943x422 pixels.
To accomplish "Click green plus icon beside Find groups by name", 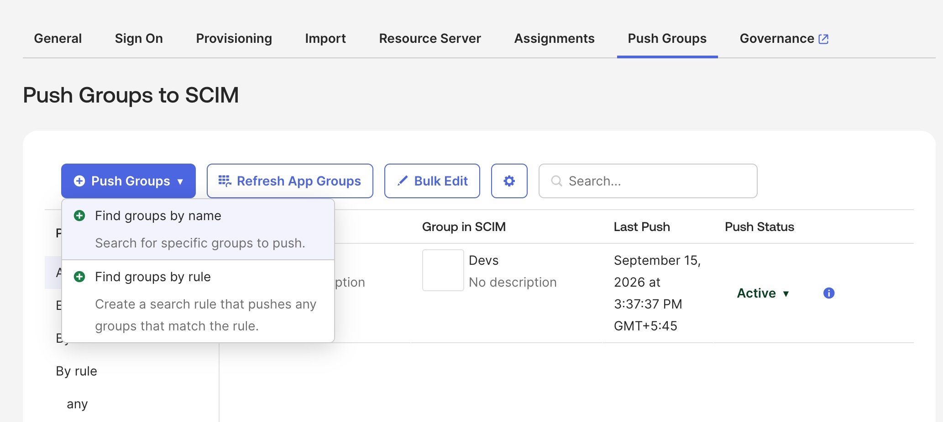I will (x=79, y=216).
